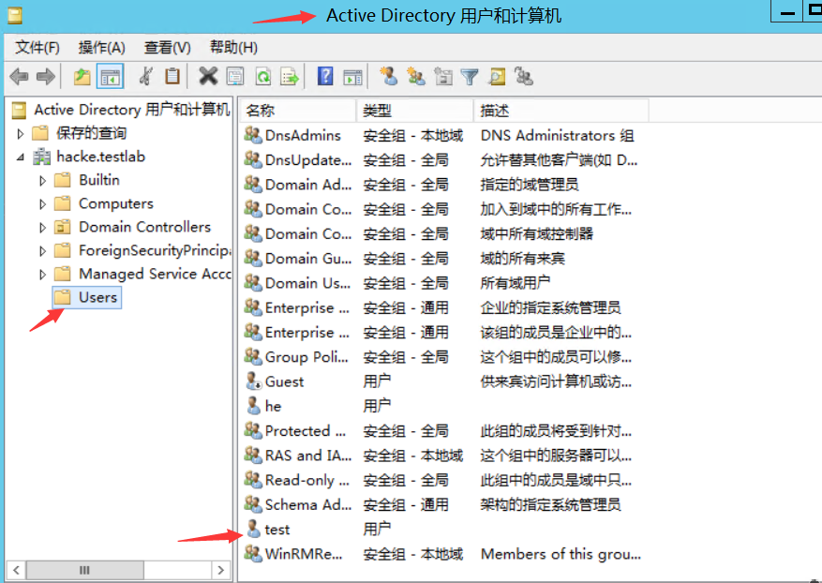Click the DnsAdmins group icon
The image size is (822, 583).
click(x=253, y=135)
